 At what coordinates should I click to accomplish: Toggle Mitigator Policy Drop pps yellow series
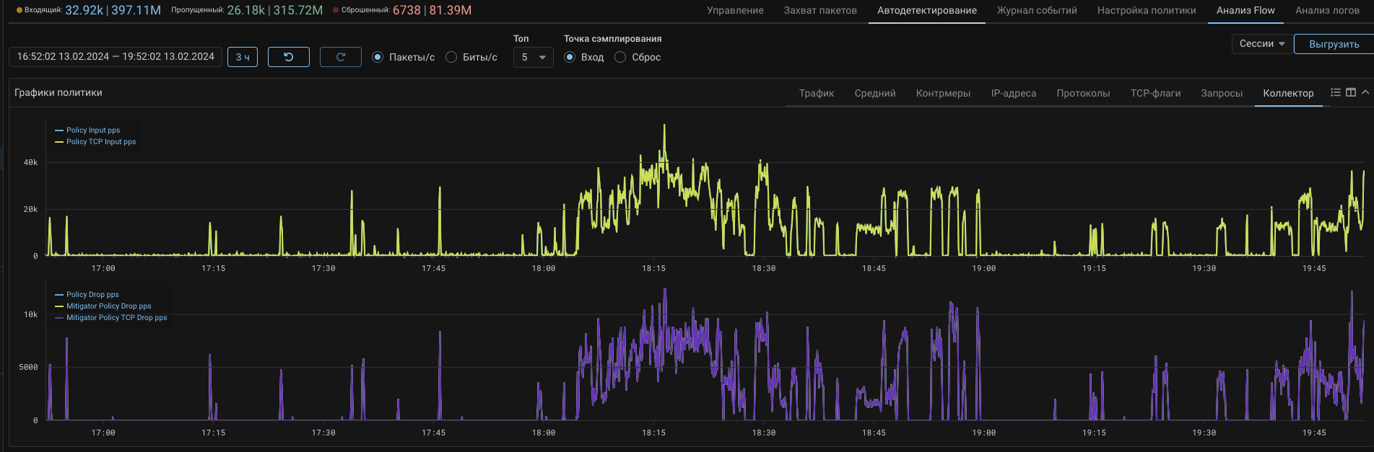(x=108, y=306)
